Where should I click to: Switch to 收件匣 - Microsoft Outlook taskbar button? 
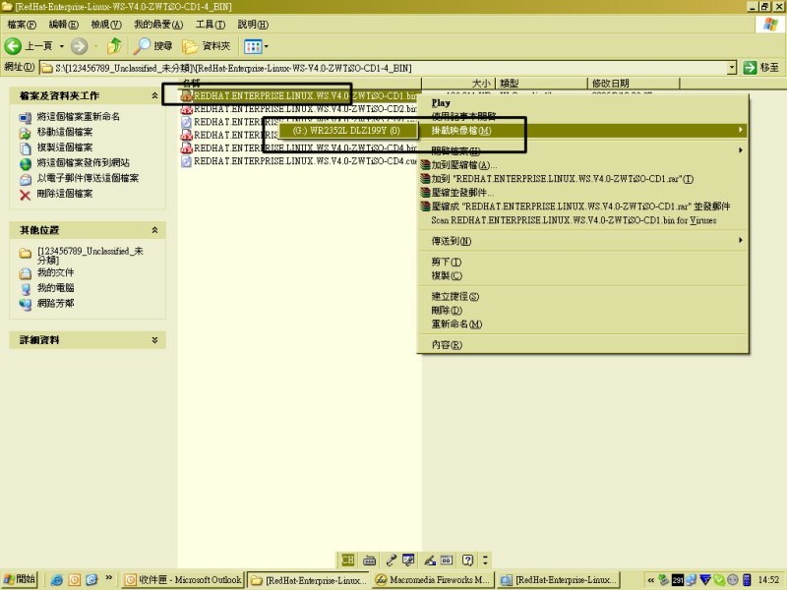[x=183, y=580]
